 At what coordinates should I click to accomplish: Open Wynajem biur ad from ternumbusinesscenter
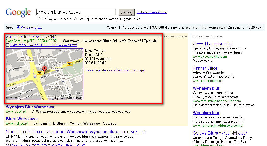pyautogui.click(x=206, y=88)
